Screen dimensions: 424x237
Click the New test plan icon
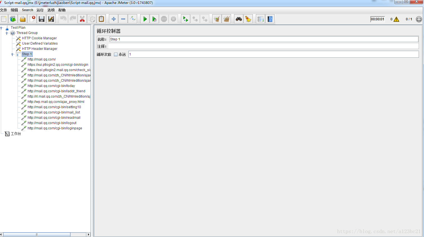4,19
